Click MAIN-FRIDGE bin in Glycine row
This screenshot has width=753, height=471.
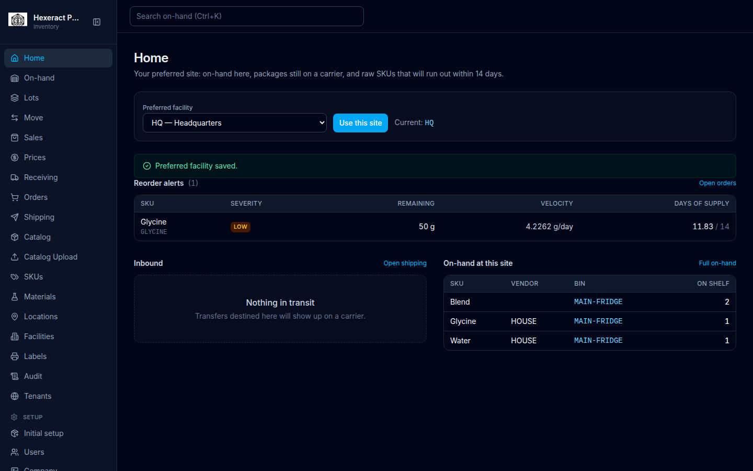click(598, 321)
